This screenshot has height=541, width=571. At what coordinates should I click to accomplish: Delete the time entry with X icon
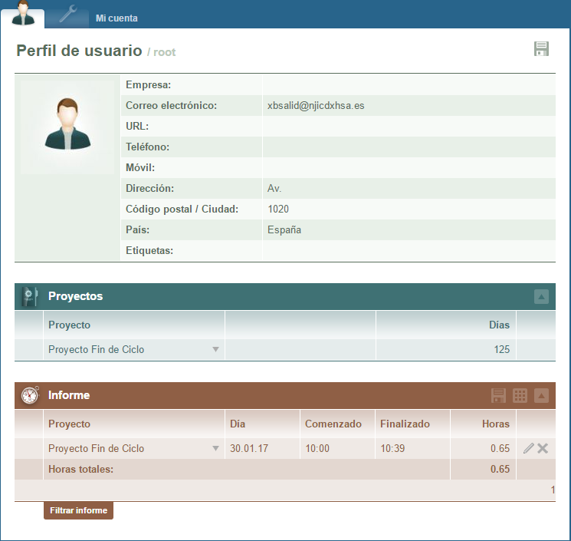click(543, 448)
